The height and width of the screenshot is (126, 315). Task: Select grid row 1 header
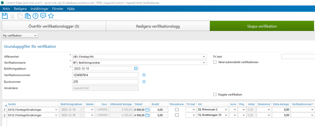click(x=4, y=110)
